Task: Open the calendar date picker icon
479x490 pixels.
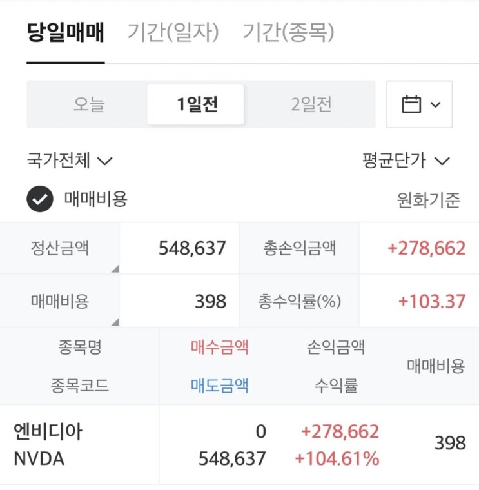Action: point(411,104)
